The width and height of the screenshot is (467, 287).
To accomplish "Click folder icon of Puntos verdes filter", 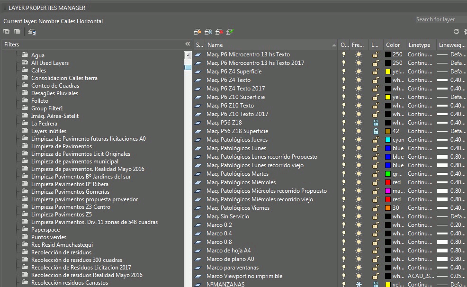I will [25, 237].
